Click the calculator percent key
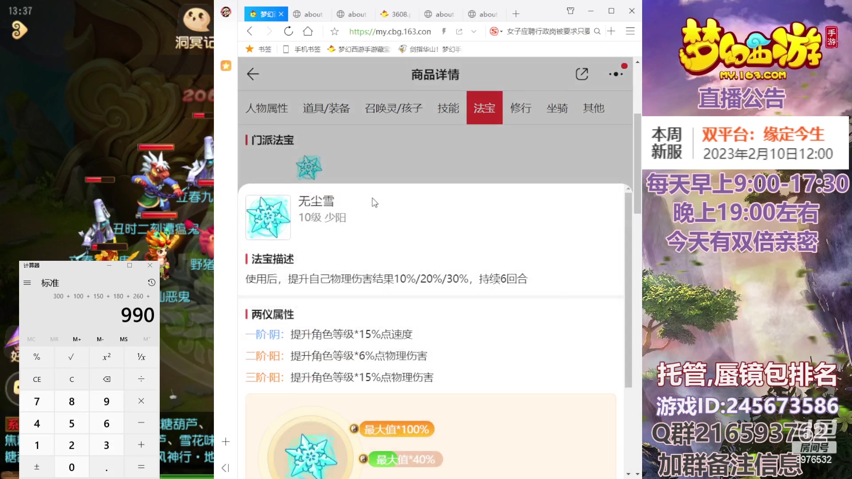Image resolution: width=852 pixels, height=479 pixels. tap(37, 357)
